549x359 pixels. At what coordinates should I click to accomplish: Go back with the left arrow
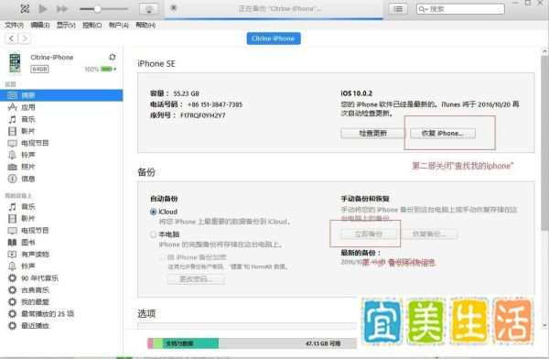[12, 38]
